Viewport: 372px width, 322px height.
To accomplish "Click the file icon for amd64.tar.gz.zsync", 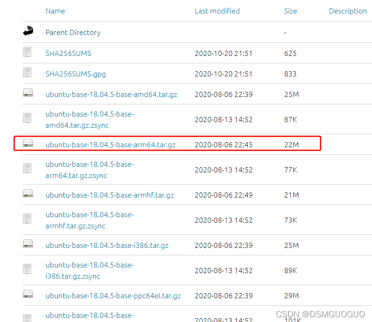I will [27, 118].
